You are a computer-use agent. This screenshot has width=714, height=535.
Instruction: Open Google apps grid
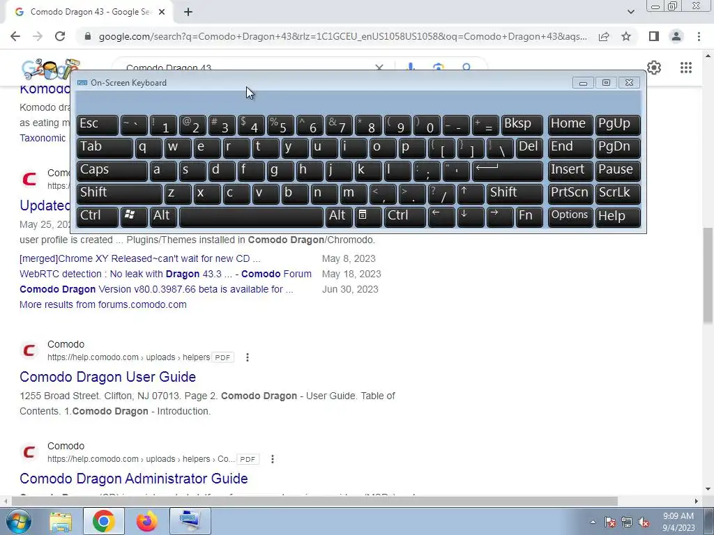pyautogui.click(x=686, y=68)
